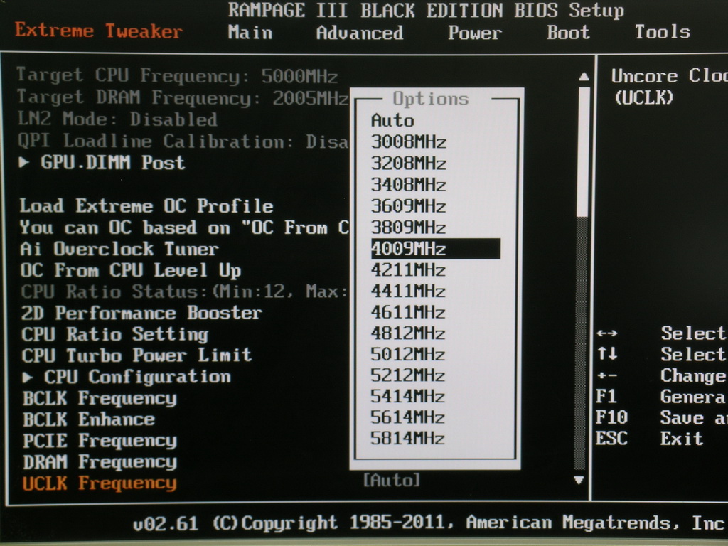
Task: Select 2D Performance Booster setting
Action: point(141,313)
